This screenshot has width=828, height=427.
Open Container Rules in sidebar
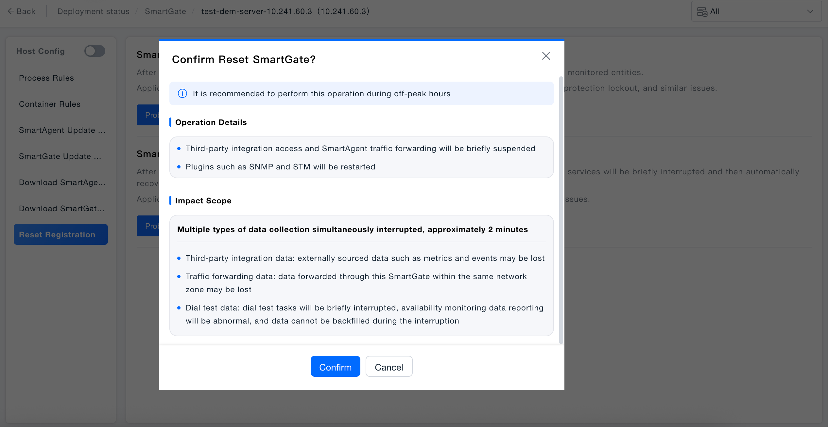coord(50,104)
